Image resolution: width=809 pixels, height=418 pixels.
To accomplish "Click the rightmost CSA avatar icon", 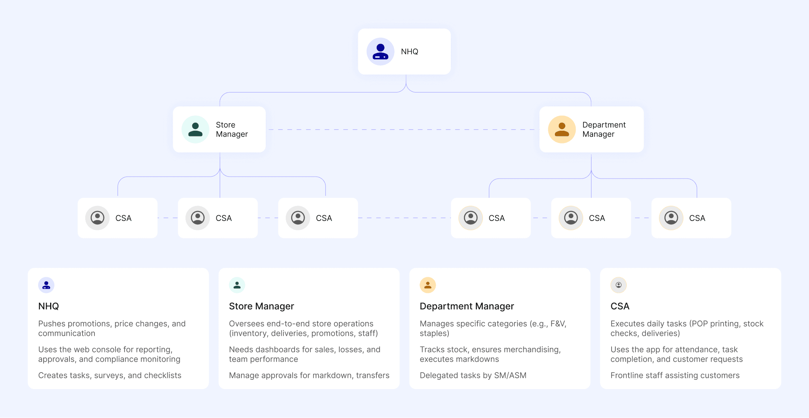I will [x=671, y=218].
